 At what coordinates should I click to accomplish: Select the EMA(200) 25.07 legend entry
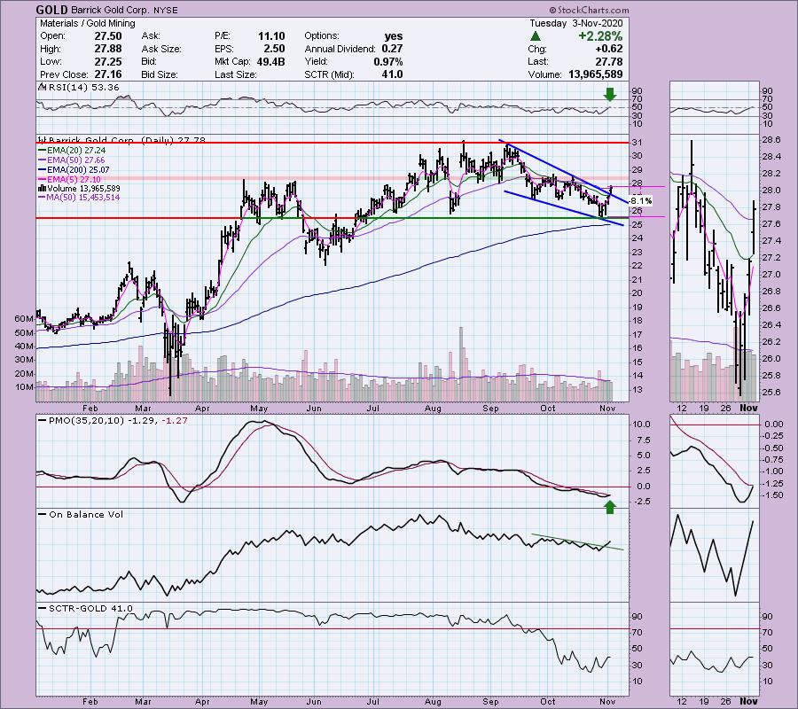point(74,170)
